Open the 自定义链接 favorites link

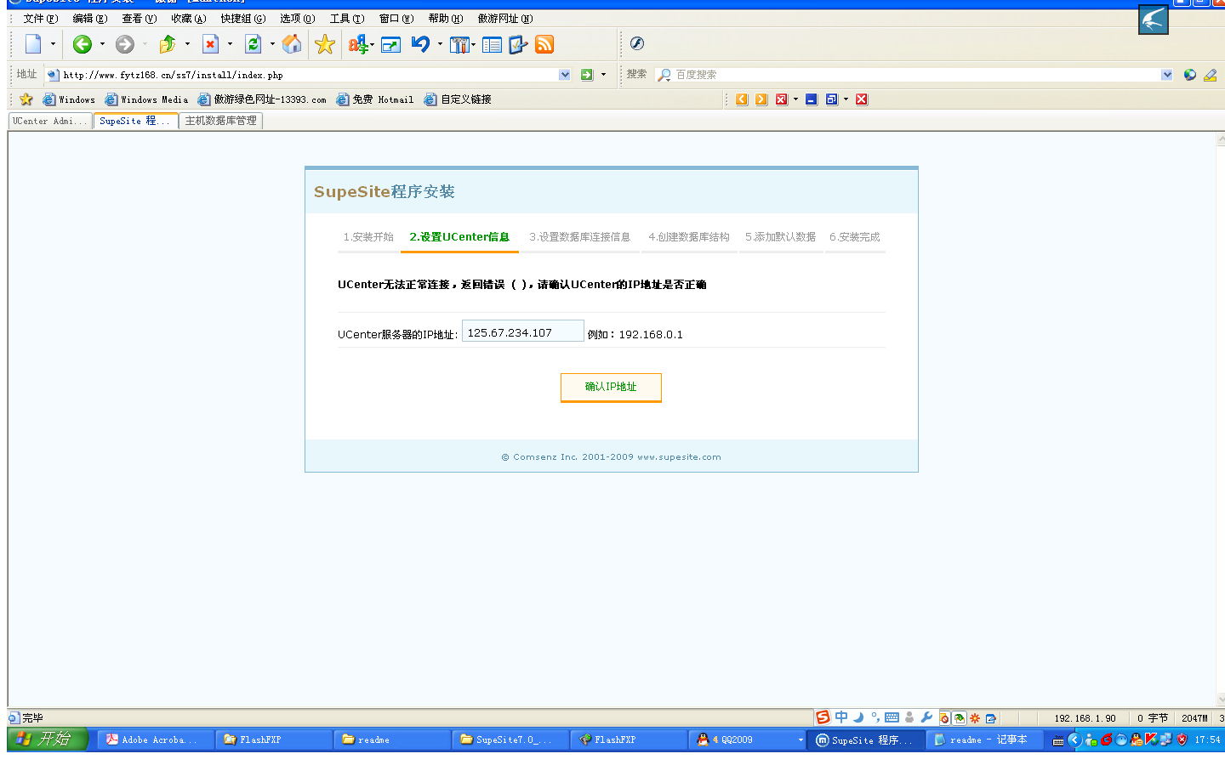(x=458, y=99)
